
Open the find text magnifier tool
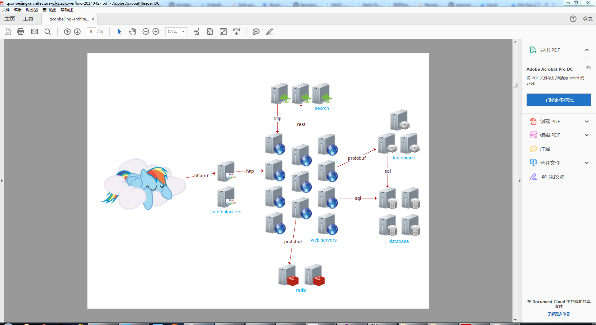point(47,32)
